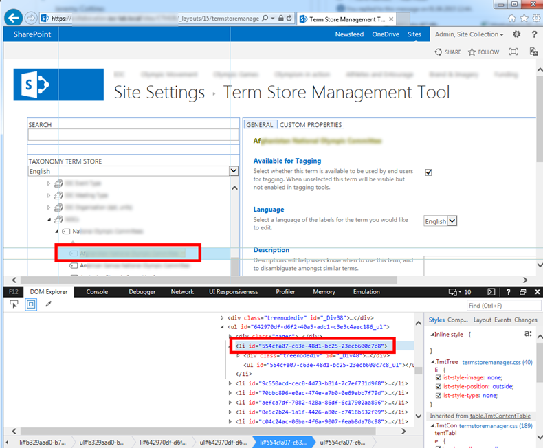This screenshot has height=448, width=543.
Task: Open the Console tab in developer tools
Action: click(x=97, y=292)
